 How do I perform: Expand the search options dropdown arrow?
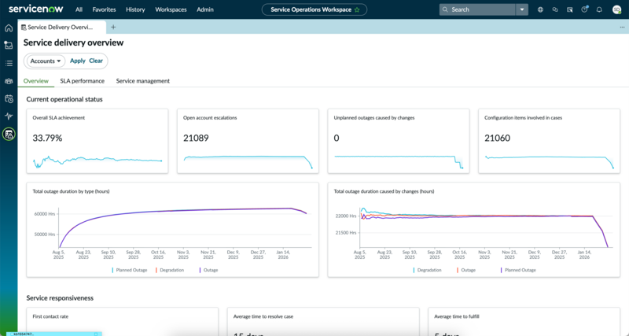coord(522,9)
